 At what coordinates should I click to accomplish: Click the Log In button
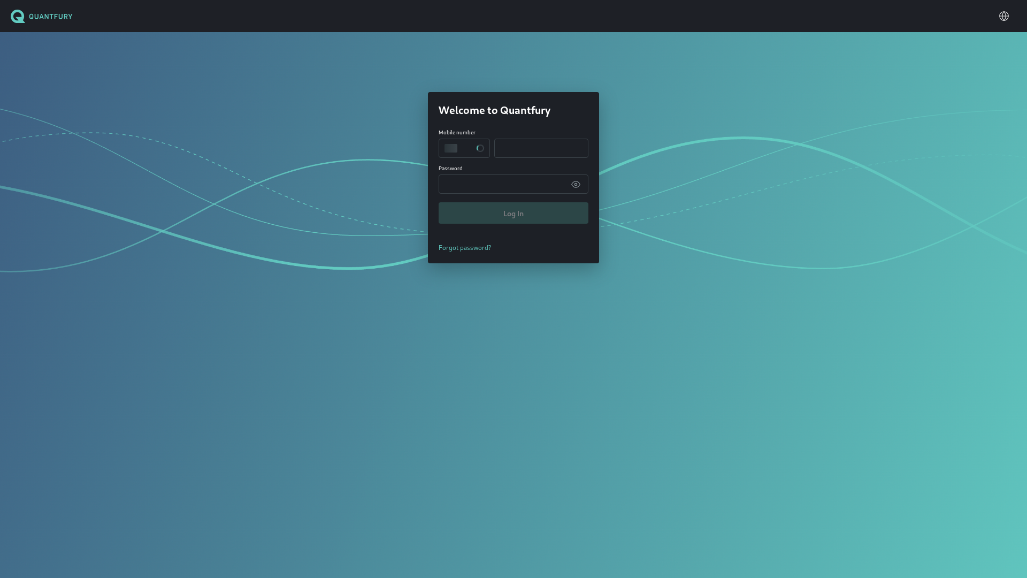[x=513, y=213]
